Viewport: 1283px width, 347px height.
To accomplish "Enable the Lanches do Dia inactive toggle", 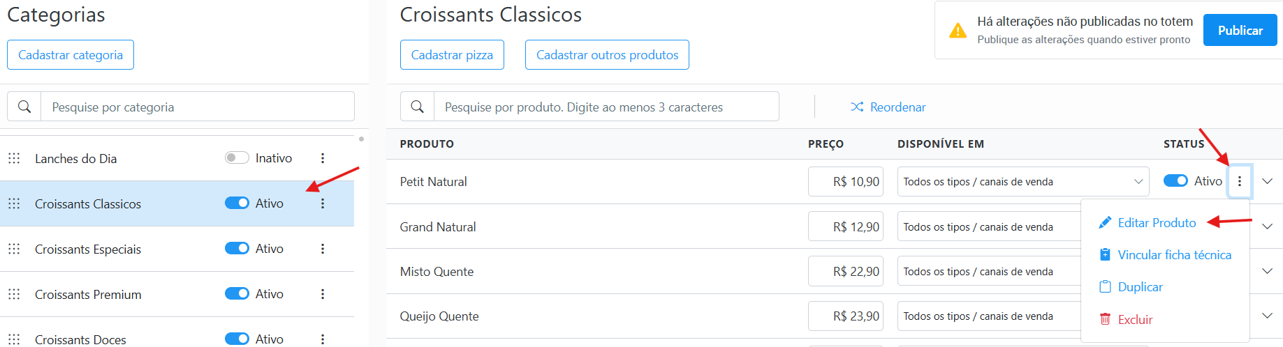I will pyautogui.click(x=237, y=157).
